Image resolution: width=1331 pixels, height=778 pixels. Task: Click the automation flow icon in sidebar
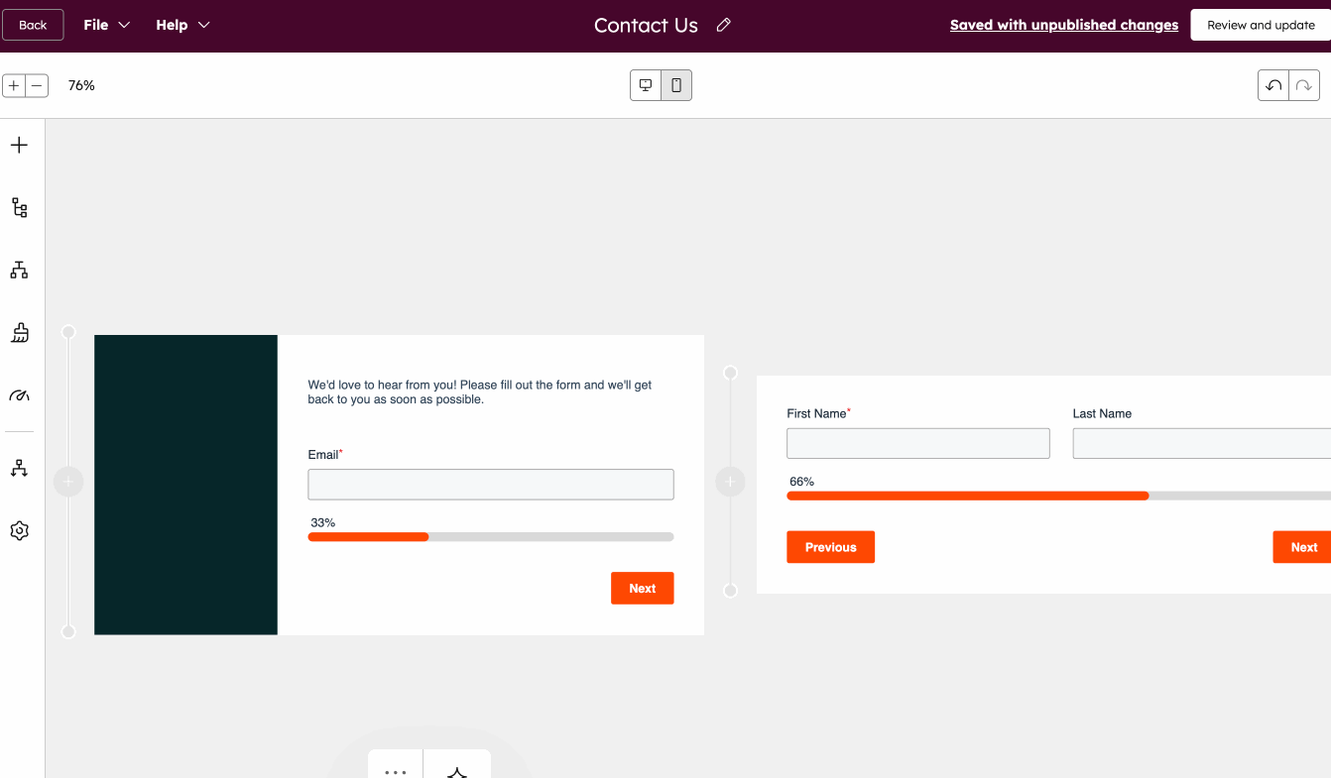pyautogui.click(x=18, y=467)
